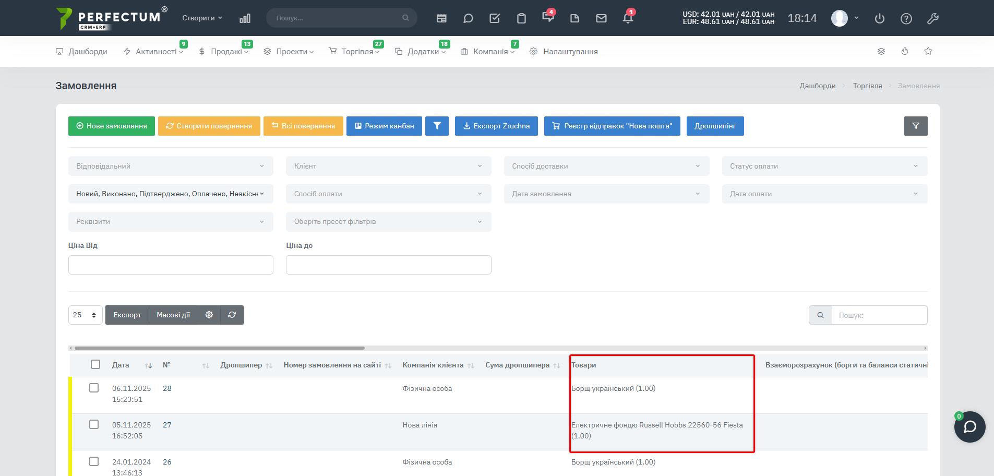Open the statistics bar chart icon

(x=245, y=18)
